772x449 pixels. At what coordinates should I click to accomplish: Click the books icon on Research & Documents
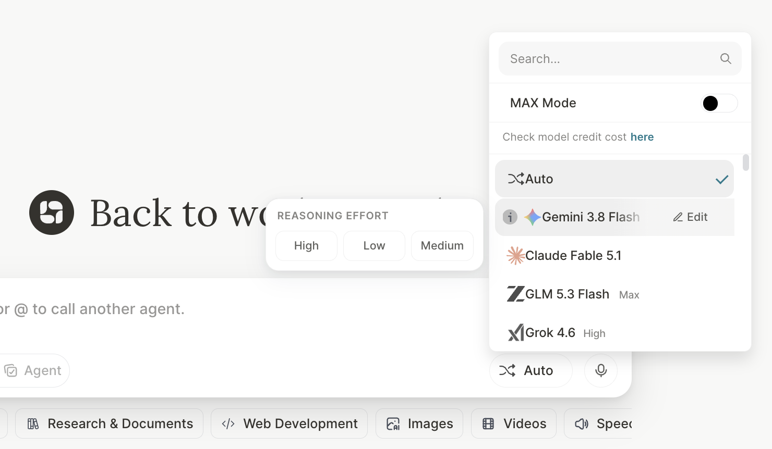coord(33,423)
